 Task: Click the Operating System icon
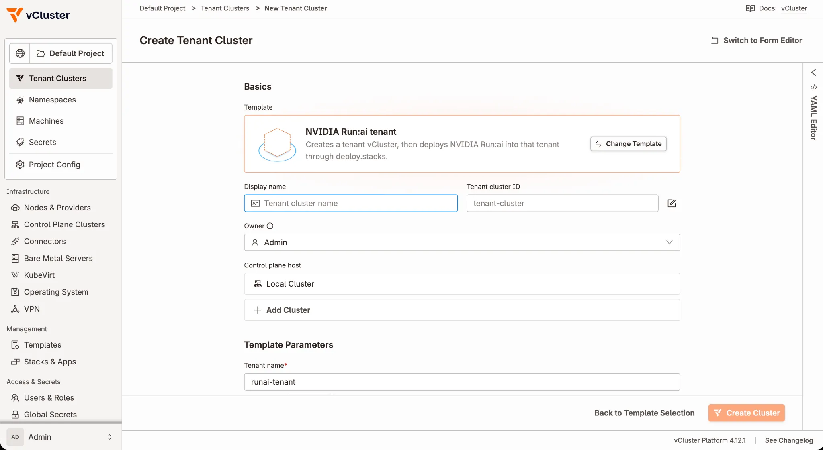[15, 292]
